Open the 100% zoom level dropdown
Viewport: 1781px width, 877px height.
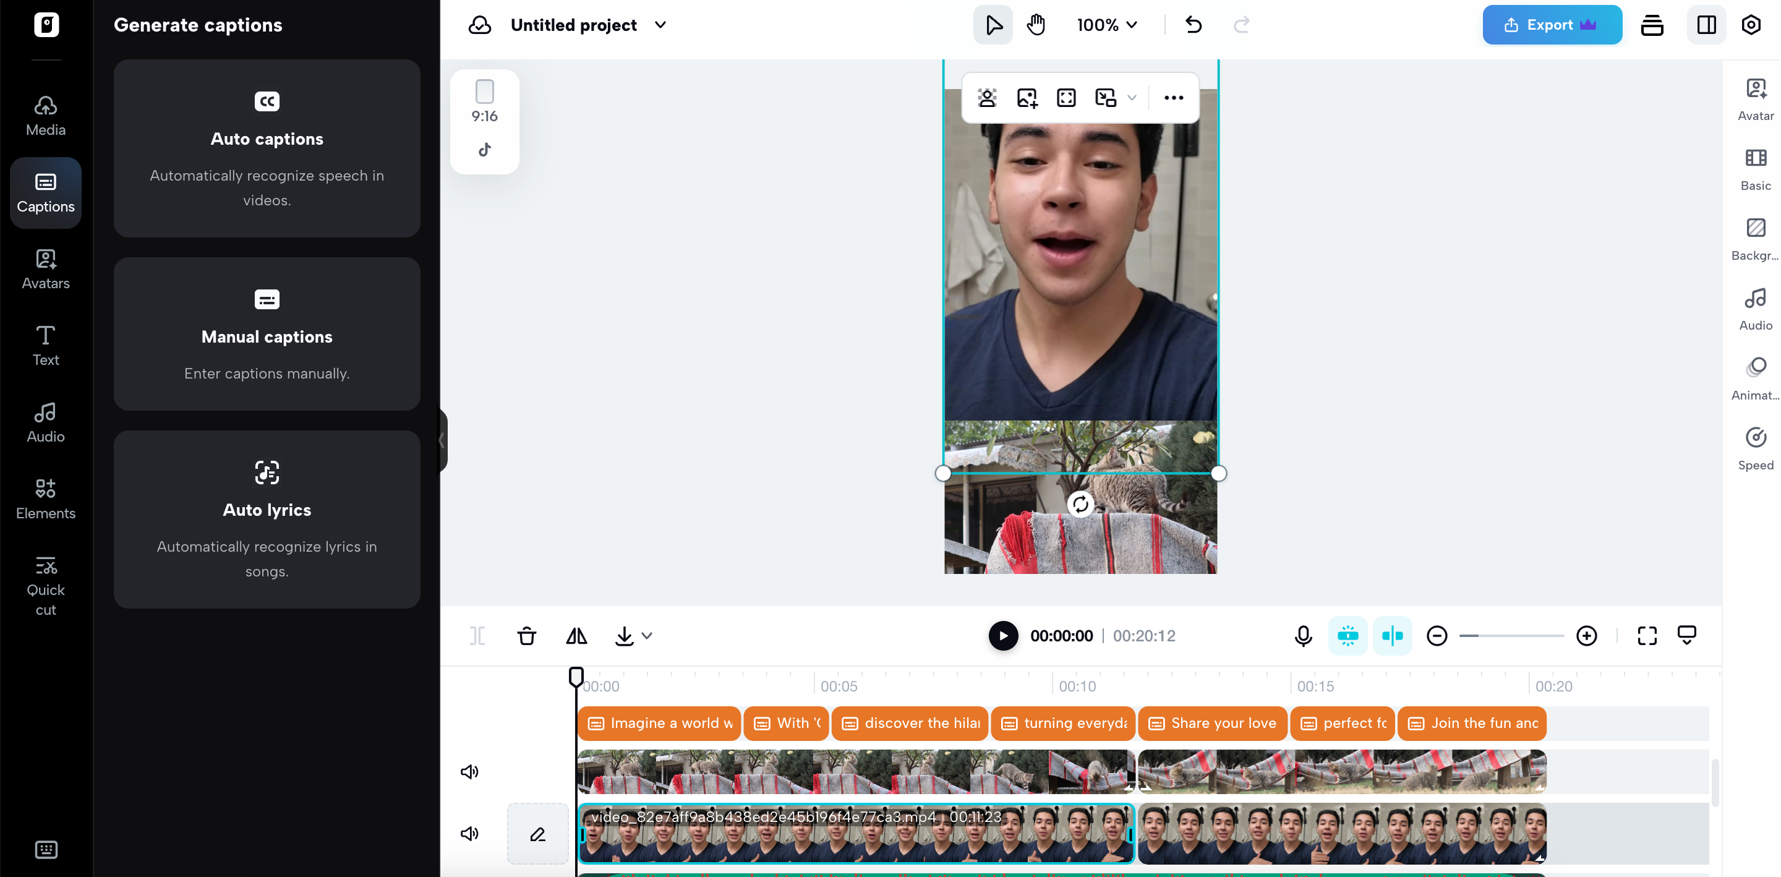tap(1107, 25)
